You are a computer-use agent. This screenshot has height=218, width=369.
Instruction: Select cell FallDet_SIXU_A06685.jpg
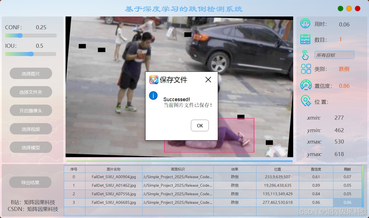tap(114, 202)
